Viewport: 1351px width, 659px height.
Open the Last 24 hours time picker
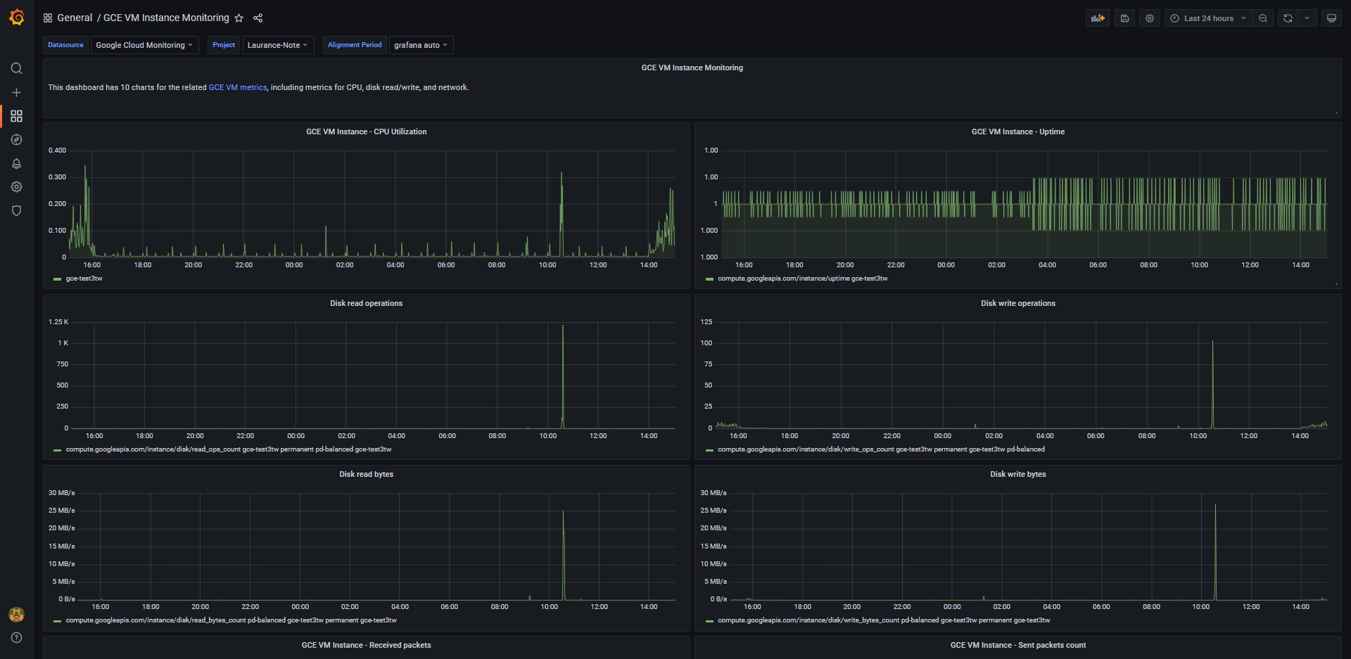pos(1208,18)
